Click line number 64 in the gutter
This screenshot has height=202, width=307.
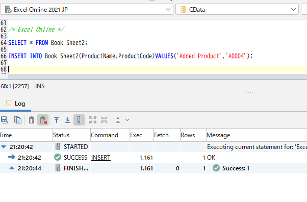[x=4, y=43]
